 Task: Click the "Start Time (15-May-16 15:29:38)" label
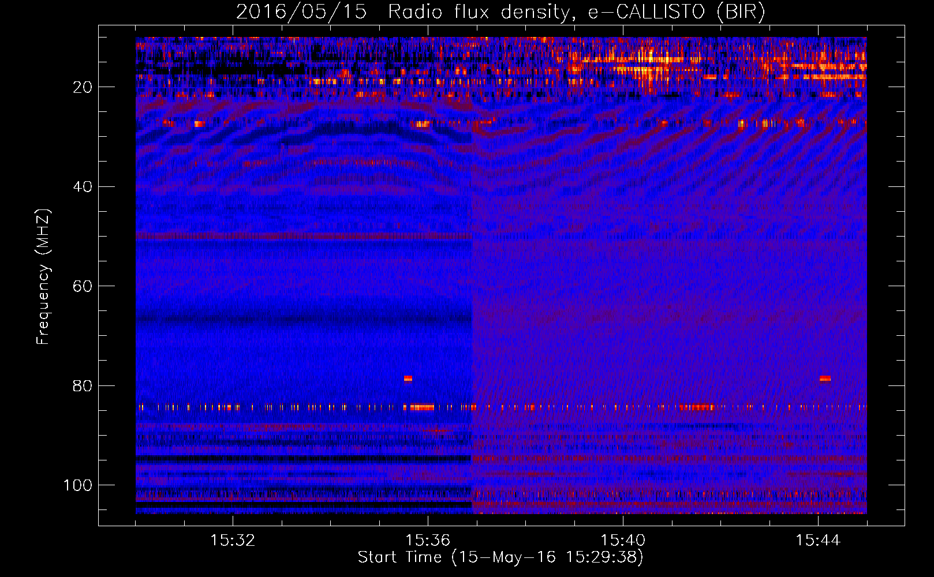coord(500,557)
